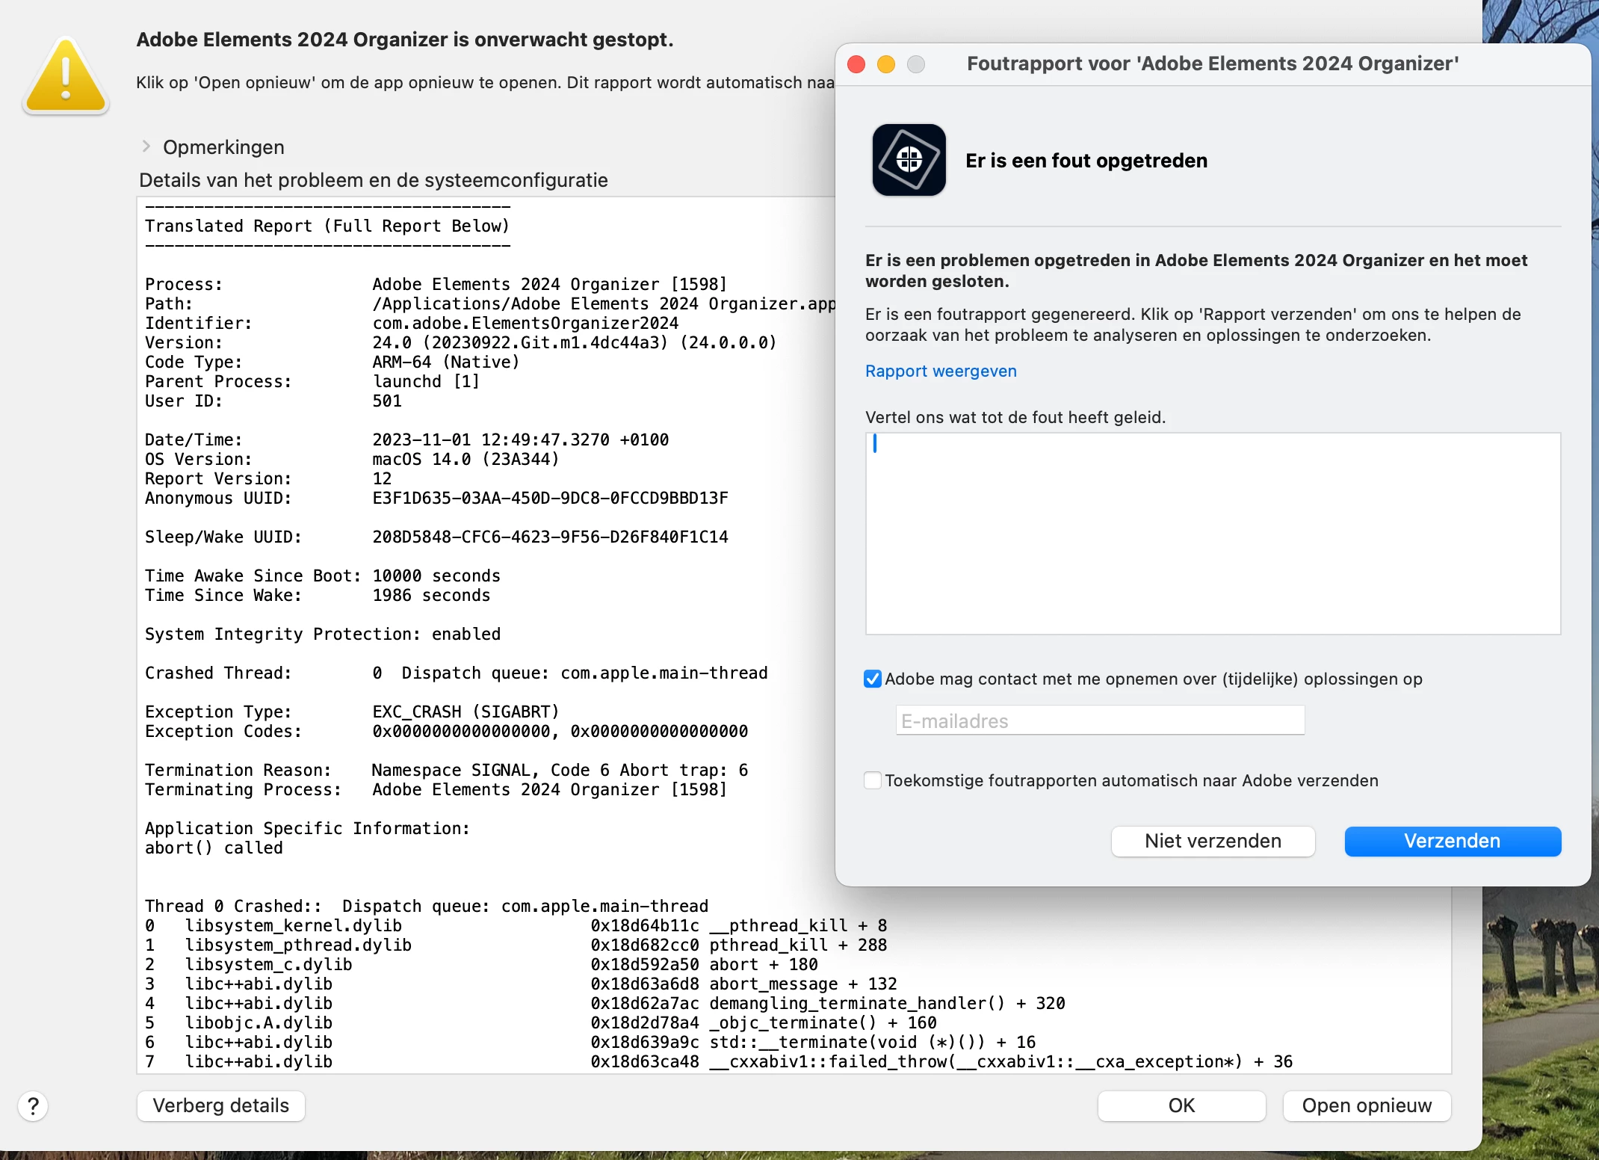This screenshot has height=1160, width=1599.
Task: Click the 'Translated Report' heading in the report text
Action: 327,226
